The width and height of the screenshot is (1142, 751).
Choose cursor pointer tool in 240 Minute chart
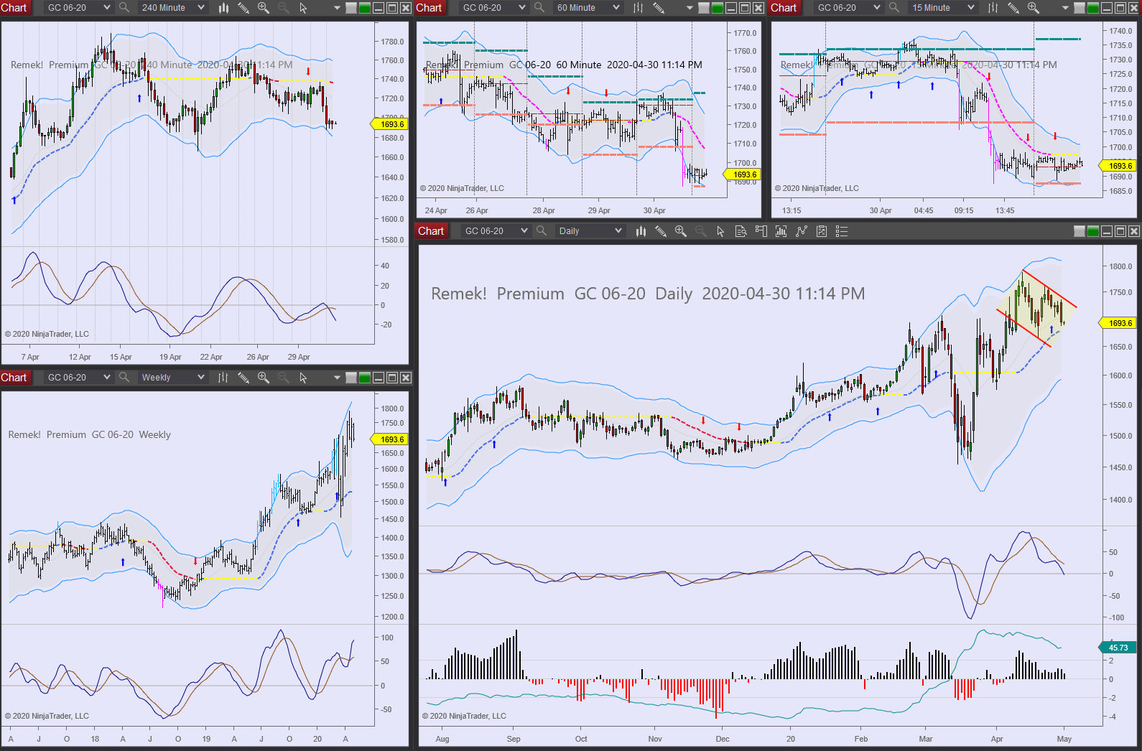pyautogui.click(x=303, y=8)
